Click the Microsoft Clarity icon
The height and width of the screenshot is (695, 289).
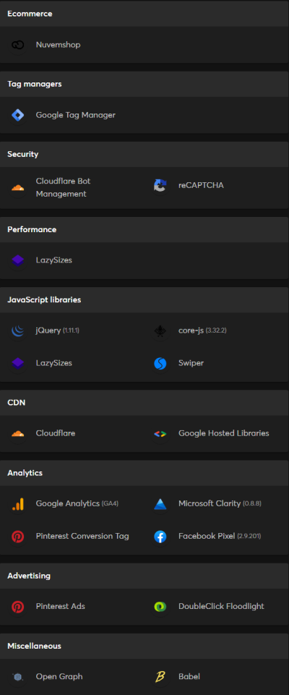pos(160,504)
